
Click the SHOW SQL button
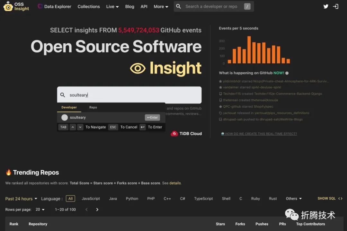(x=330, y=198)
